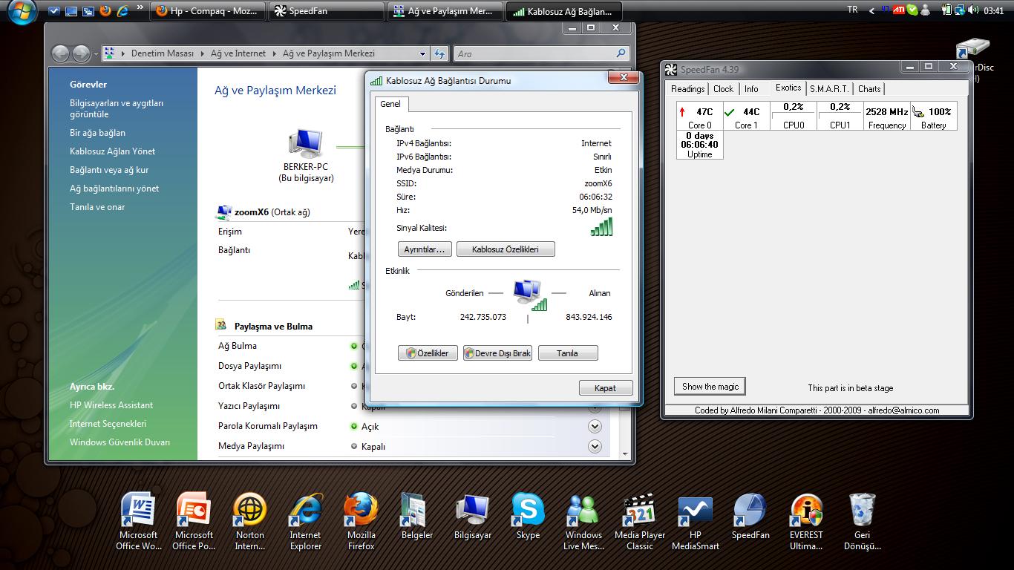
Task: Open address bar history dropdown arrow
Action: 422,53
